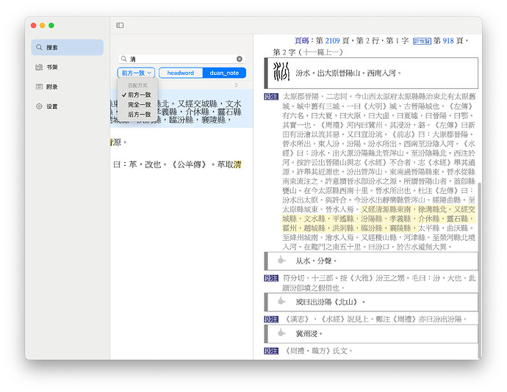Open the 前方一致 match mode dropdown
Image resolution: width=507 pixels, height=392 pixels.
pyautogui.click(x=136, y=73)
